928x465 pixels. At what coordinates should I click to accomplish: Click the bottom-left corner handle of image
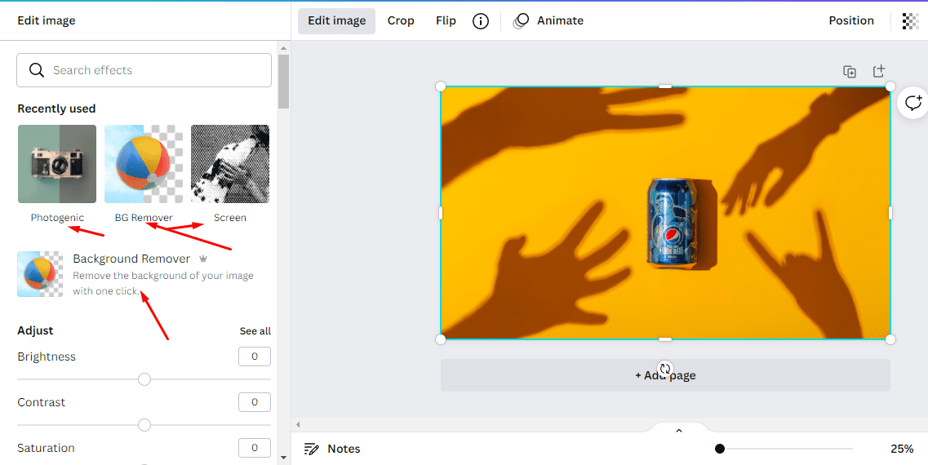click(440, 339)
